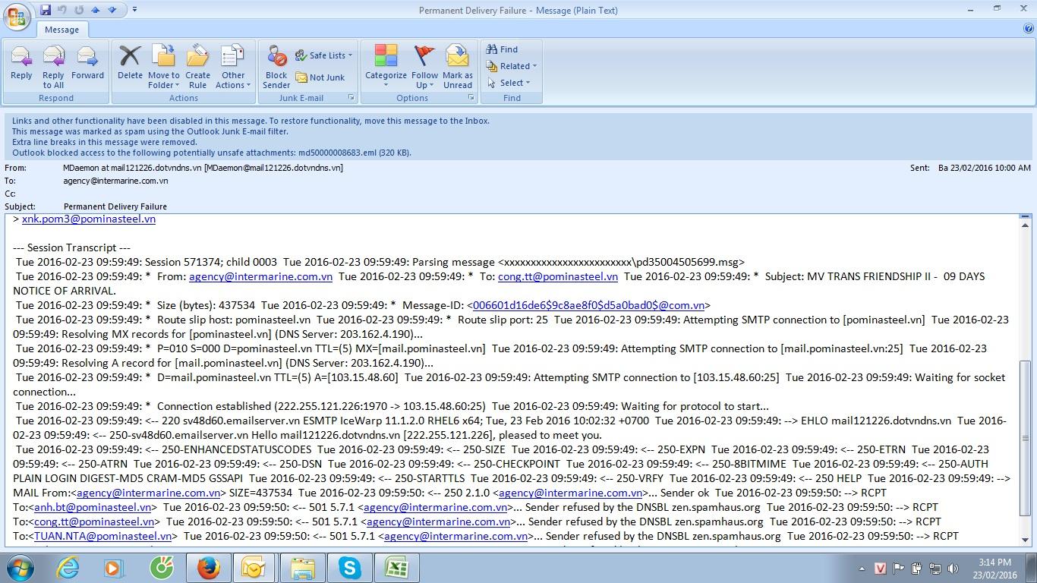Switch to Excel in the taskbar
Viewport: 1037px width, 583px height.
pos(396,568)
